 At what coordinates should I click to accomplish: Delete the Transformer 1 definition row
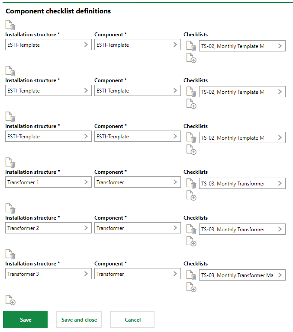pyautogui.click(x=10, y=163)
